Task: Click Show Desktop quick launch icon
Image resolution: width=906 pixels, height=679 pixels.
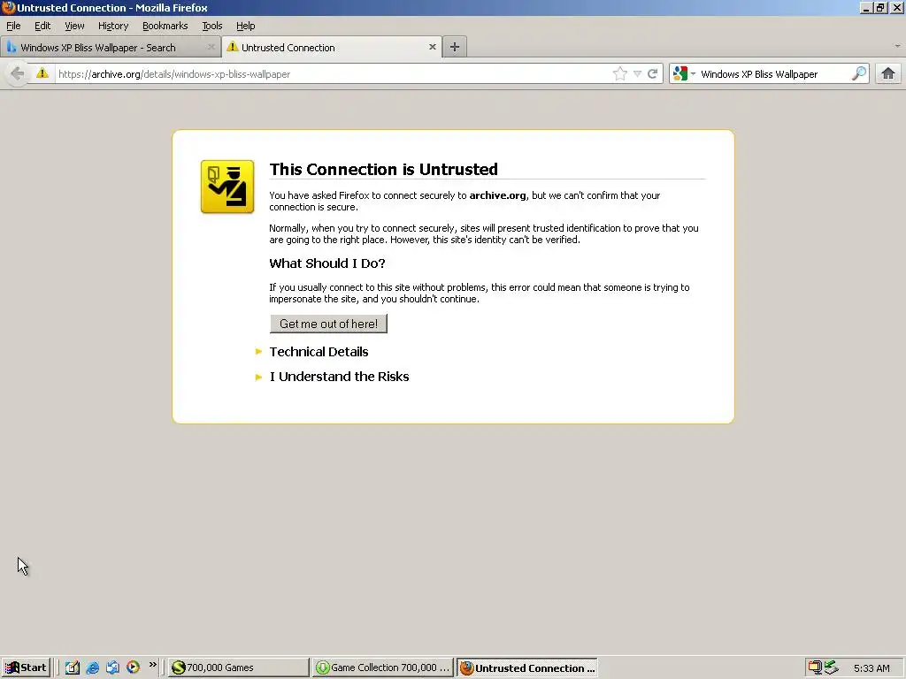Action: point(73,668)
